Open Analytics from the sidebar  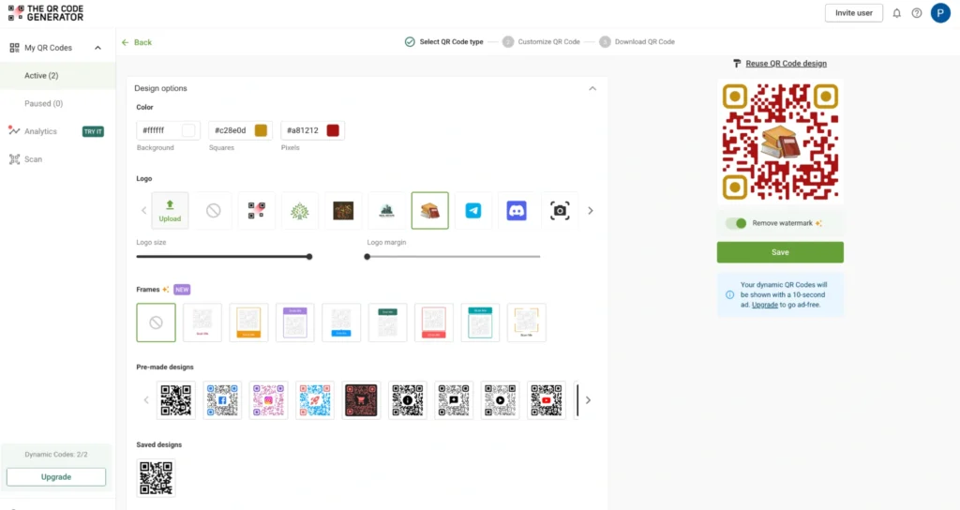pos(40,131)
